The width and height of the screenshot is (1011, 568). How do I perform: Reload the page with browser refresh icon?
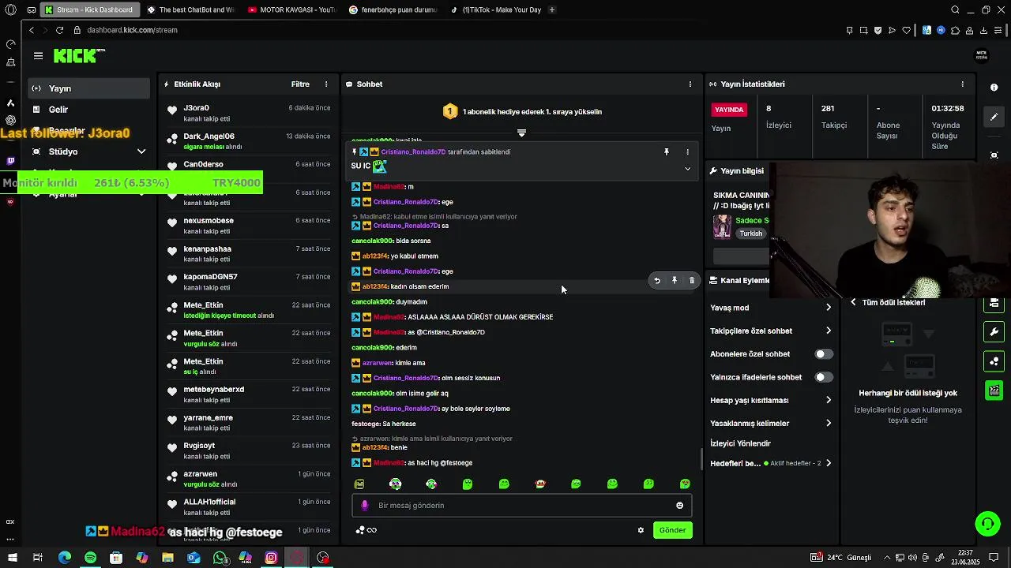point(59,30)
